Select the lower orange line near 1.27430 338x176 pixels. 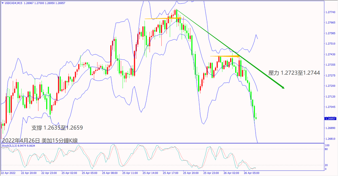point(225,56)
